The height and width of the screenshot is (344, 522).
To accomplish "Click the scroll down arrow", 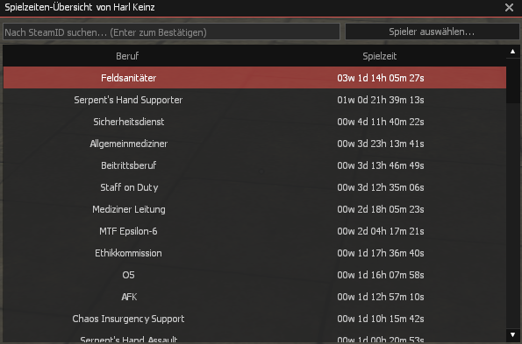I will click(x=512, y=334).
